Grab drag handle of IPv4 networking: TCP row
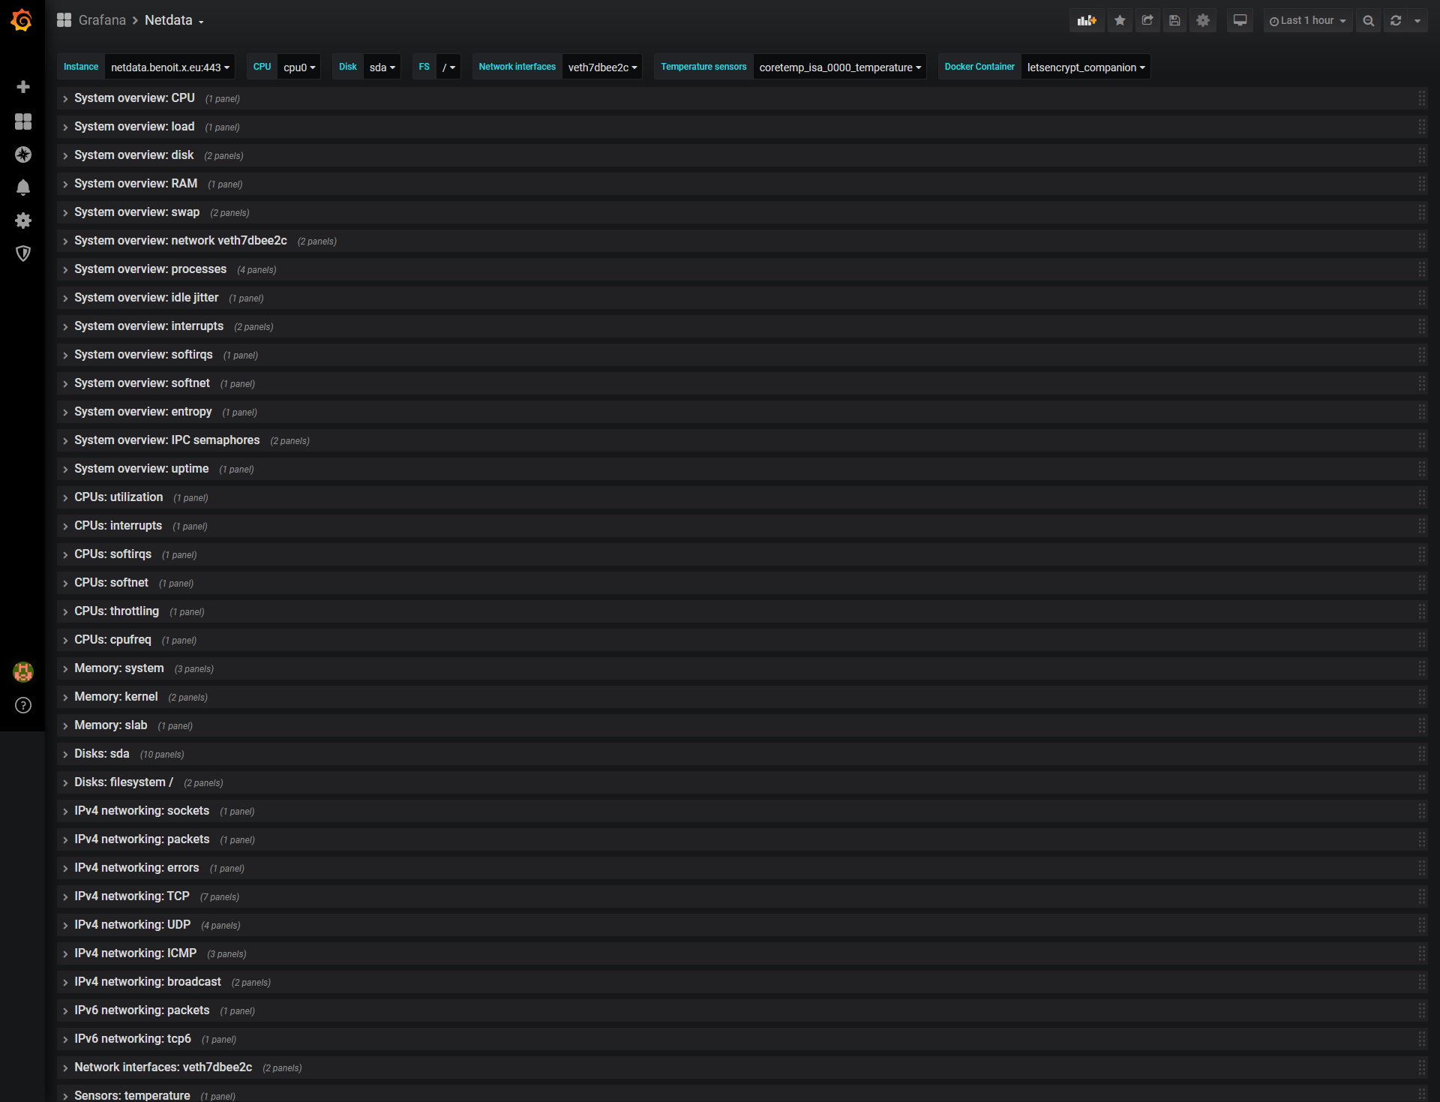The width and height of the screenshot is (1440, 1102). pos(1422,896)
